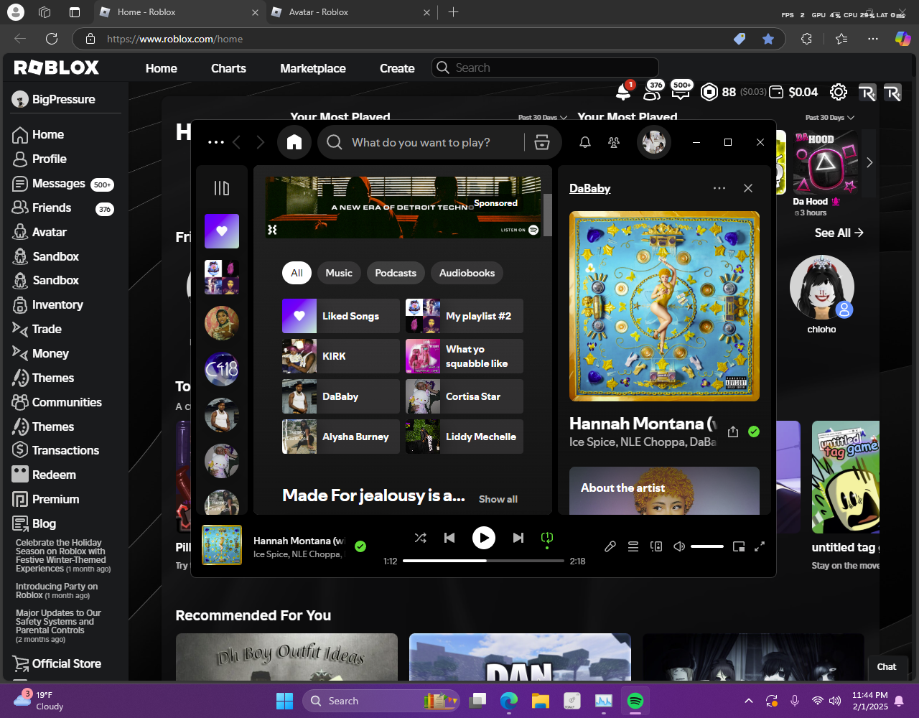Enter Spotify full screen mode
919x718 pixels.
(x=760, y=546)
